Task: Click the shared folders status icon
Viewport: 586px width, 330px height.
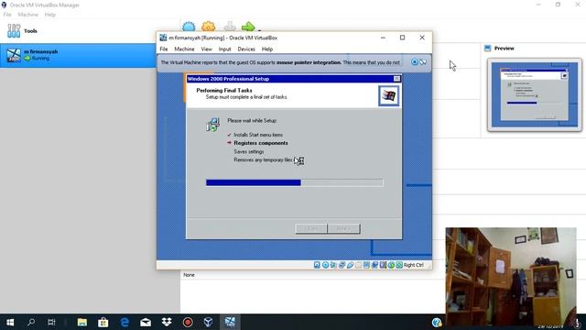Action: [358, 265]
